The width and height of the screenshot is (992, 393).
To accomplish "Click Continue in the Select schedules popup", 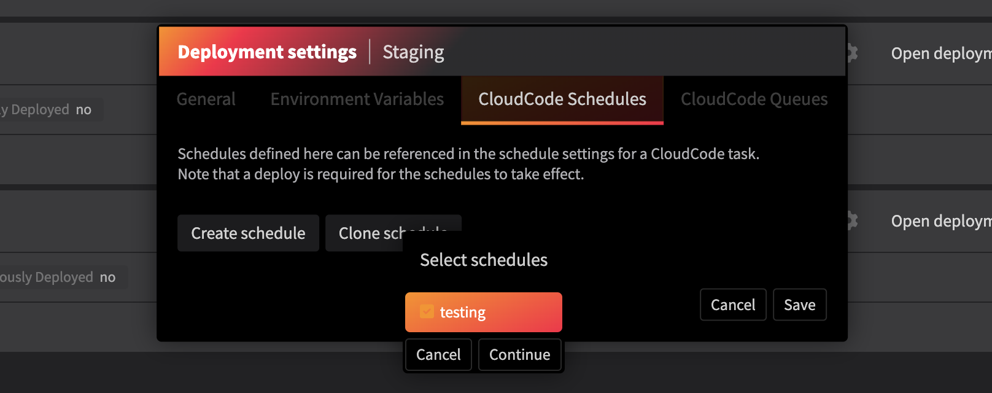I will tap(520, 355).
